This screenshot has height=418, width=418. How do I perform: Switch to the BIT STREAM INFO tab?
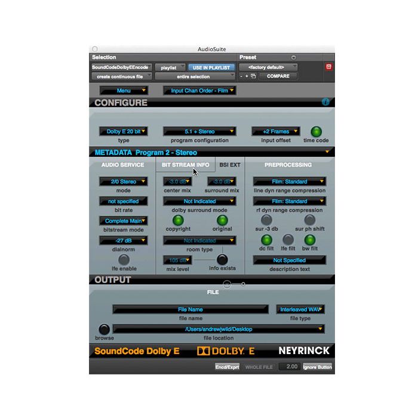point(186,165)
